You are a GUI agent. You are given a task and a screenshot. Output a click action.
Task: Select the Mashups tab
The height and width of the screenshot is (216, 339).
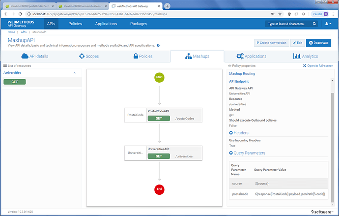tap(197, 56)
